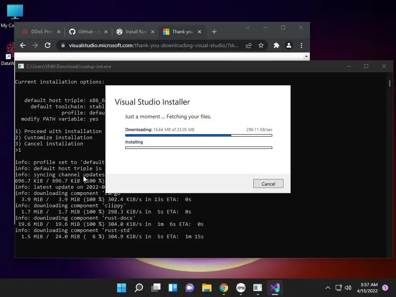Open a new Chrome tab
This screenshot has height=297, width=396.
[x=214, y=32]
